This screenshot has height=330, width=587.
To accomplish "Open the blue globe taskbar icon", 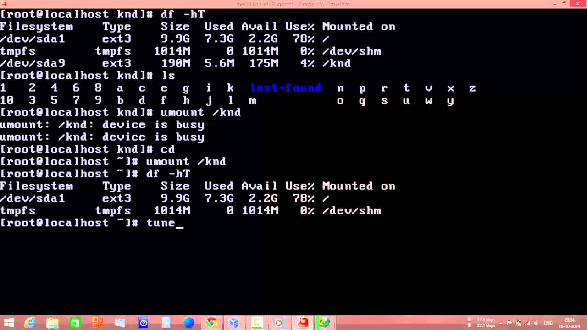I will [x=188, y=323].
